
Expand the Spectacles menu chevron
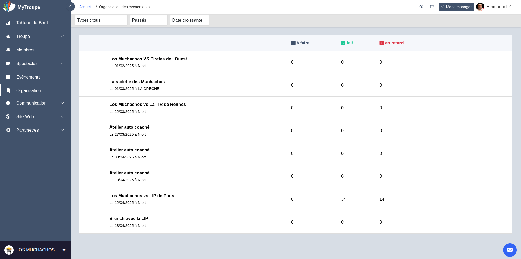tap(62, 63)
